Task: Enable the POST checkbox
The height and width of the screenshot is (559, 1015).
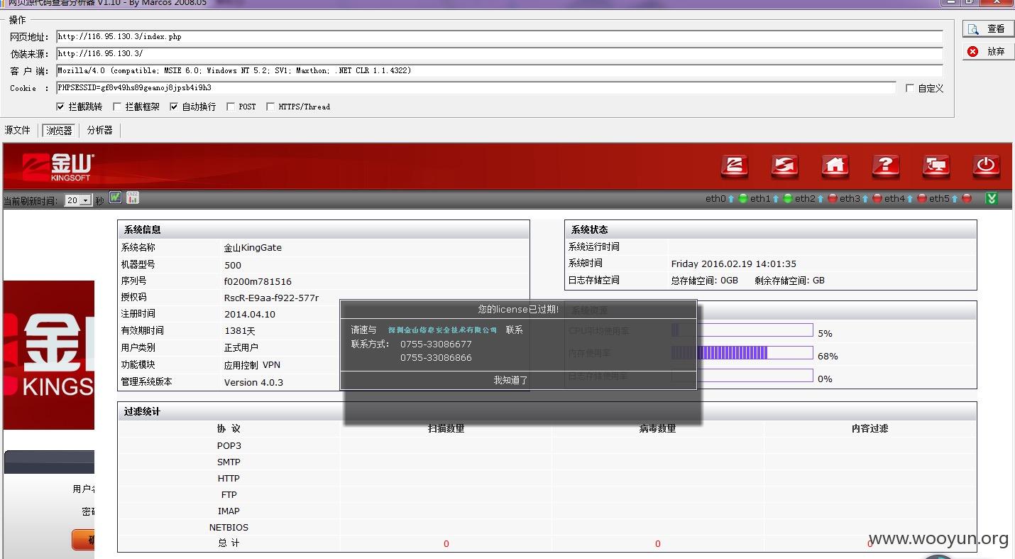Action: pos(231,107)
